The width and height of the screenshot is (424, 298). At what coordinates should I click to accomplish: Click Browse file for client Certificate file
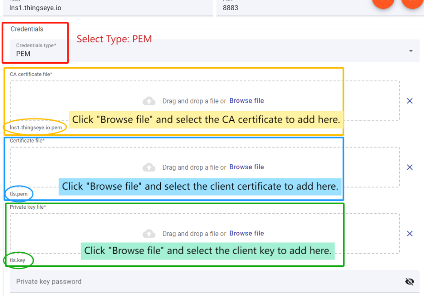point(246,167)
